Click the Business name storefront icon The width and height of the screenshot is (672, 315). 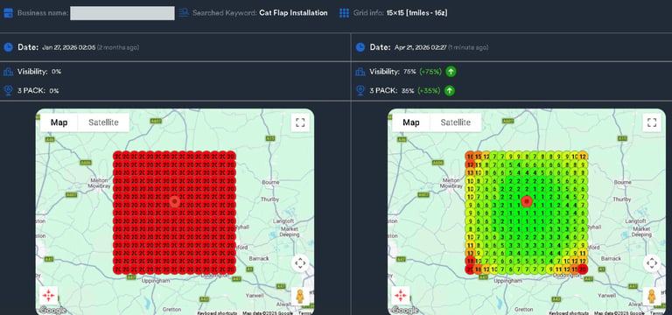(x=8, y=13)
